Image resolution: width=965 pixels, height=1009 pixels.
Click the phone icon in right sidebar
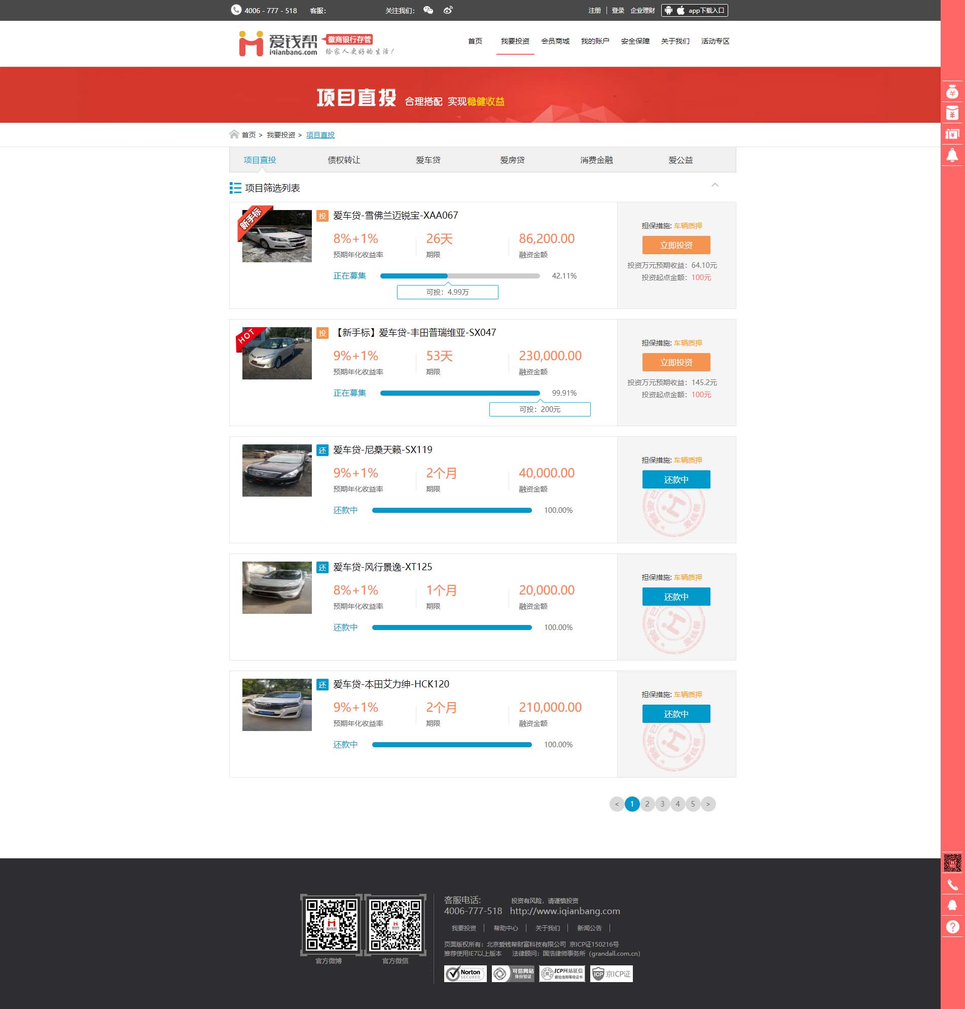pos(952,885)
